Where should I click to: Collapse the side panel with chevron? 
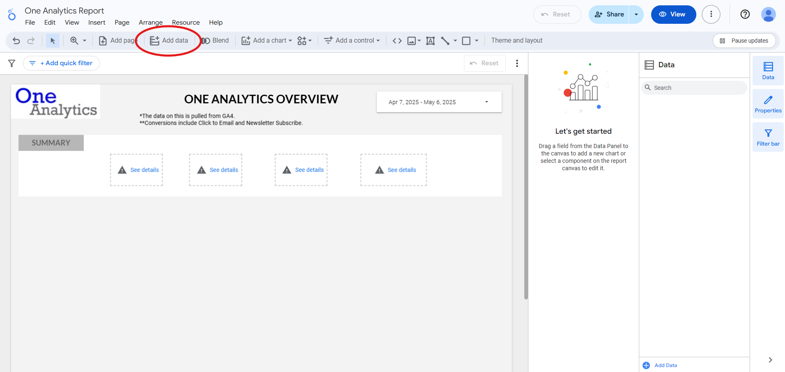[x=770, y=360]
